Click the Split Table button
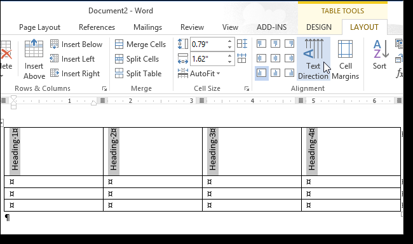Screen dimensions: 413x244 click(139, 74)
